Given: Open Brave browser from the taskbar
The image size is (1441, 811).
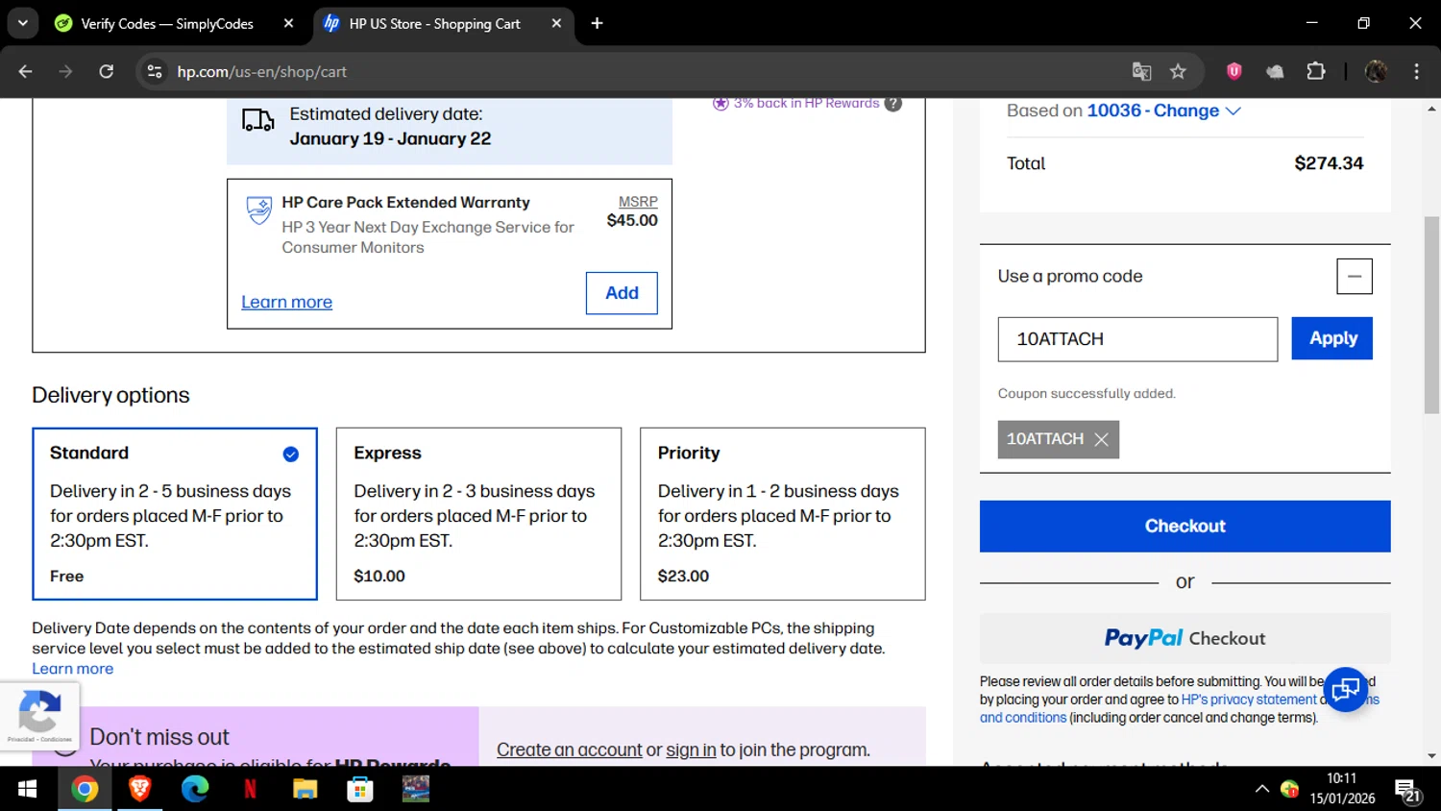Looking at the screenshot, I should pyautogui.click(x=140, y=789).
